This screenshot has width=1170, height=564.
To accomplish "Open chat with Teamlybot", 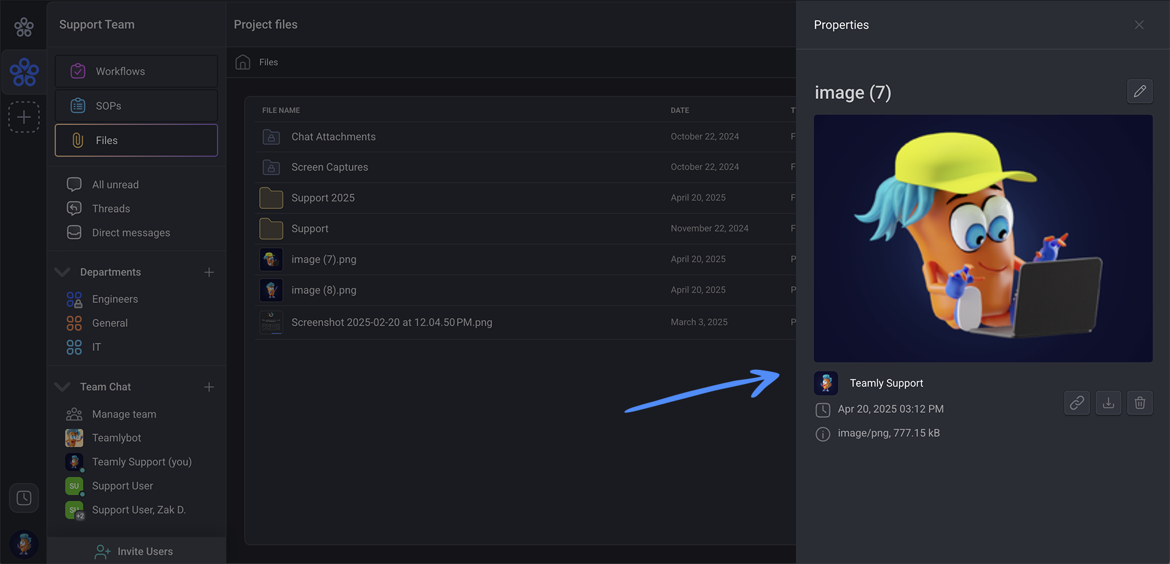I will [117, 438].
